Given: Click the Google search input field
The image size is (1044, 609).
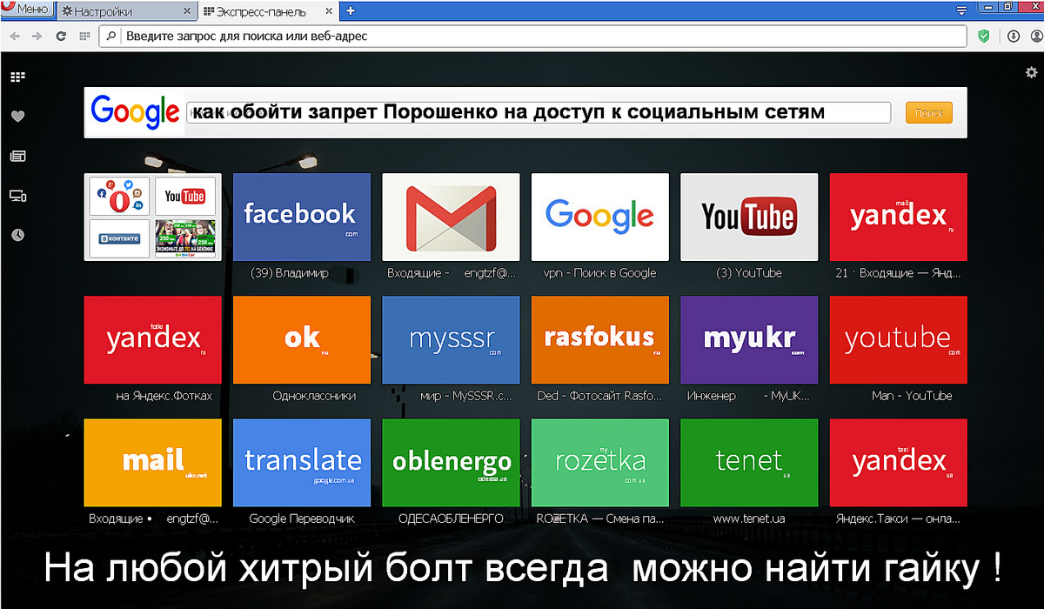Looking at the screenshot, I should point(539,112).
